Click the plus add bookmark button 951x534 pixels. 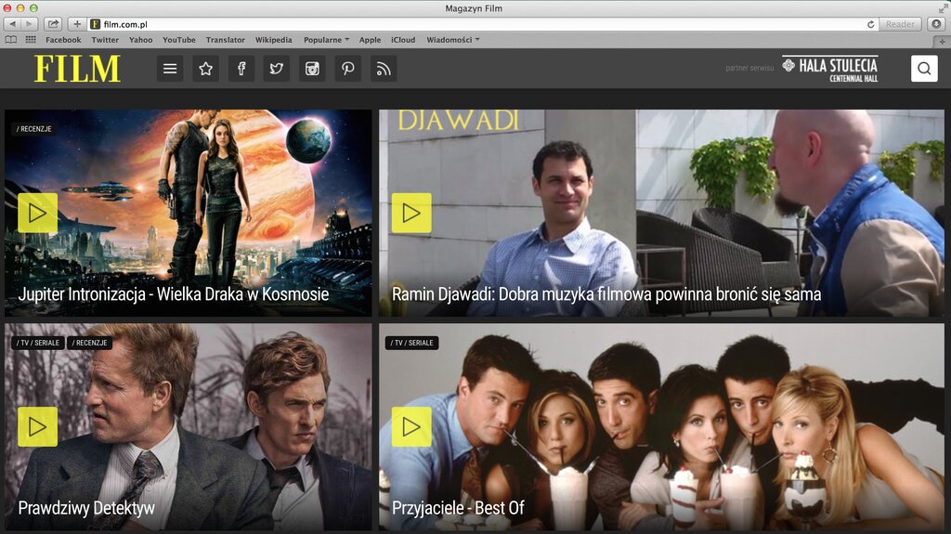[x=77, y=24]
